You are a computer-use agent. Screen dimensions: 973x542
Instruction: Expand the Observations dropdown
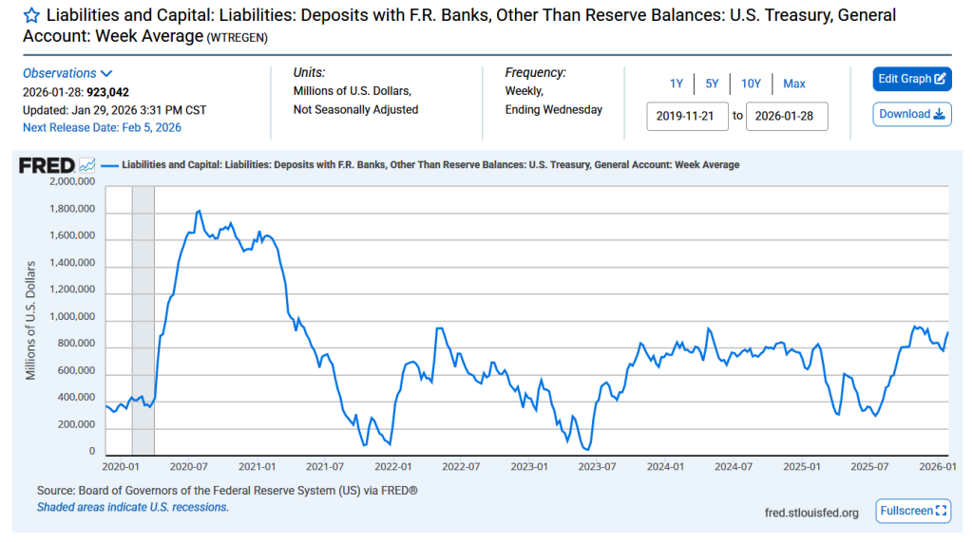tap(67, 73)
